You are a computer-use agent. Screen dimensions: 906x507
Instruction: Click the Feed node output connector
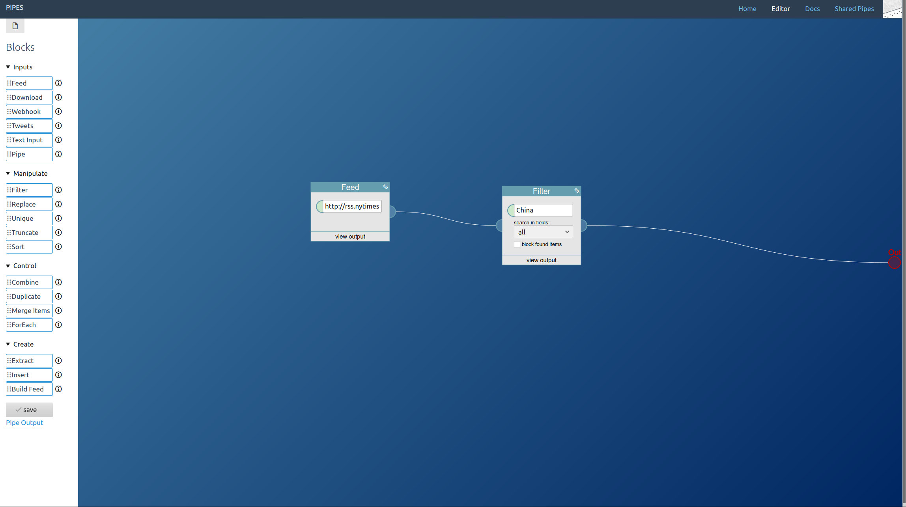click(392, 212)
